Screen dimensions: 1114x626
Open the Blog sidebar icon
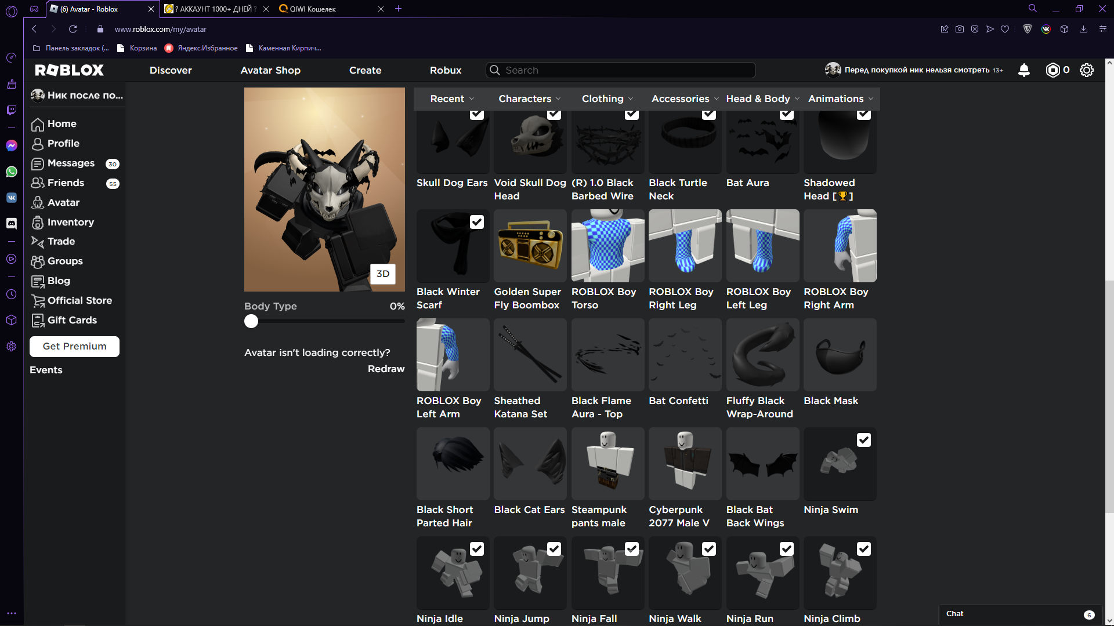click(x=38, y=281)
